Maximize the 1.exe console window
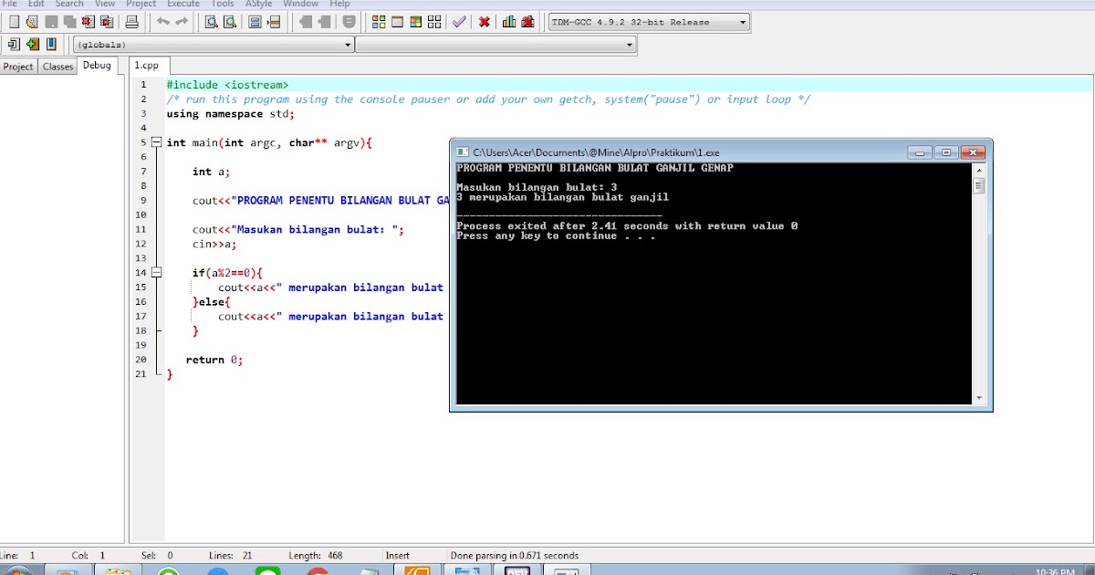The width and height of the screenshot is (1095, 575). pyautogui.click(x=945, y=152)
